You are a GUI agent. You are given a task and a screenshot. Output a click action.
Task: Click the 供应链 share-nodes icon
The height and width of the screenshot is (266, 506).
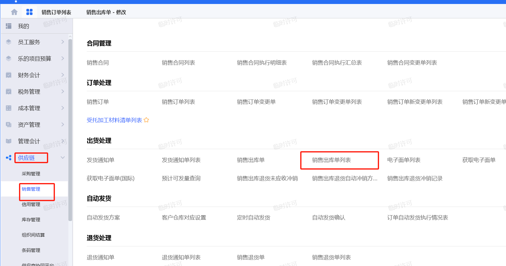pyautogui.click(x=9, y=158)
